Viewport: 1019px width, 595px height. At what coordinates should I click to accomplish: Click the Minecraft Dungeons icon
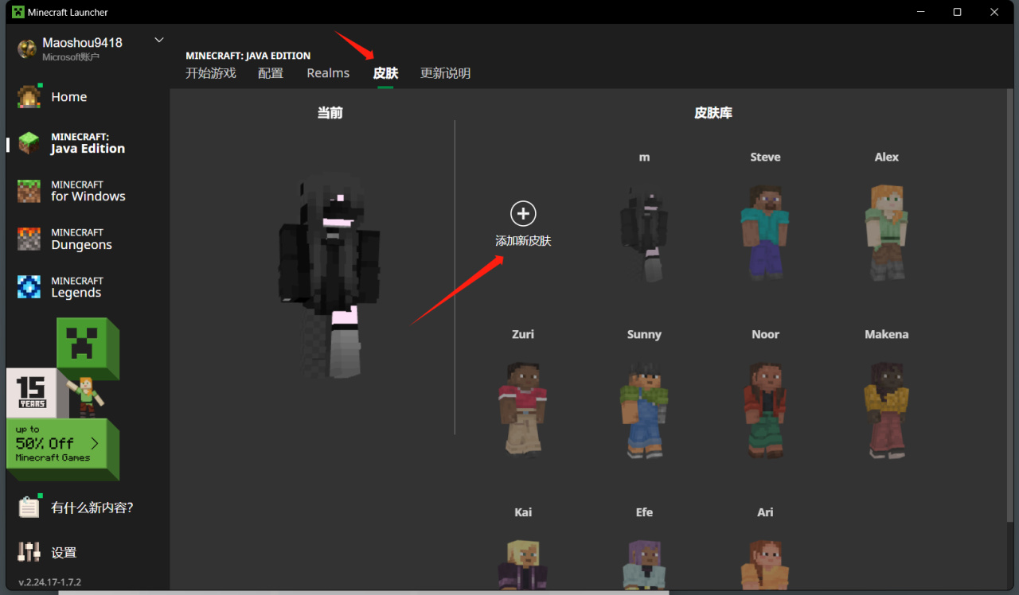(29, 239)
